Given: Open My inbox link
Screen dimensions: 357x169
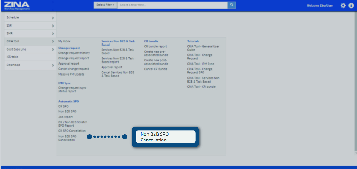Looking at the screenshot, I should (x=64, y=41).
